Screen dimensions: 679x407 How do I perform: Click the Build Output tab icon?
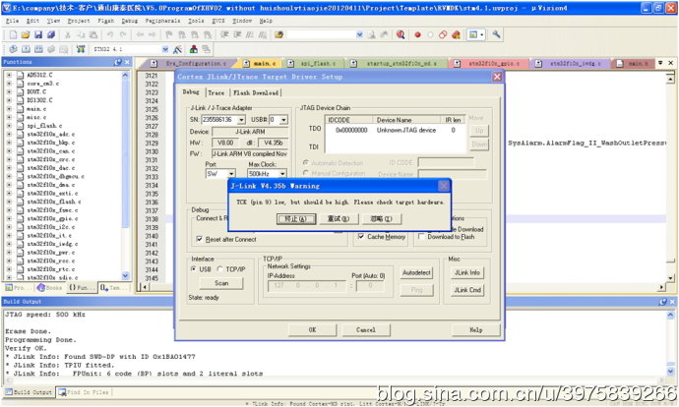8,392
